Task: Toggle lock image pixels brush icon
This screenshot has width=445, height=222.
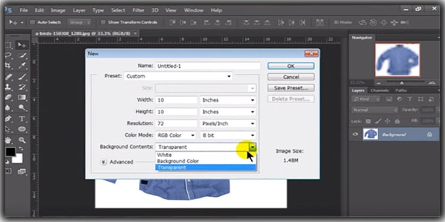Action: click(x=378, y=121)
